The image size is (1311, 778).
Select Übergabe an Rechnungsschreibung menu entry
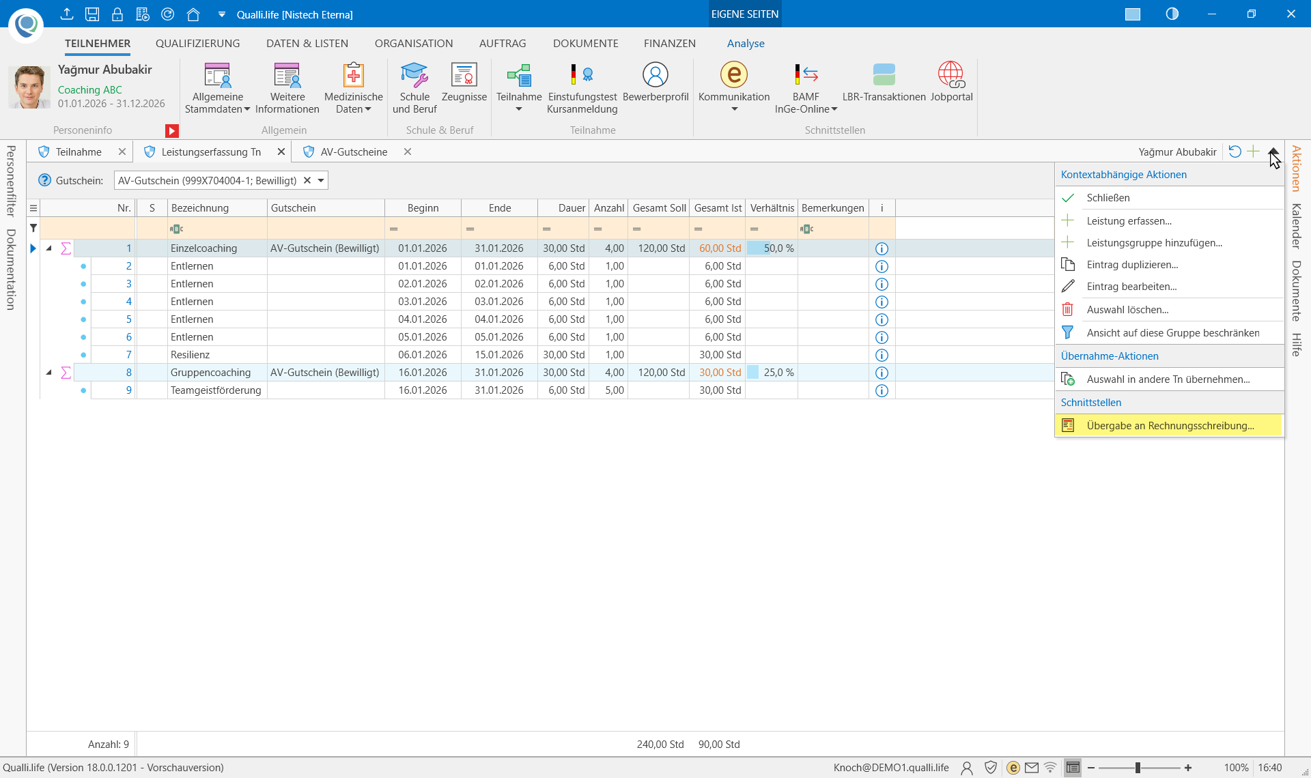[1170, 425]
